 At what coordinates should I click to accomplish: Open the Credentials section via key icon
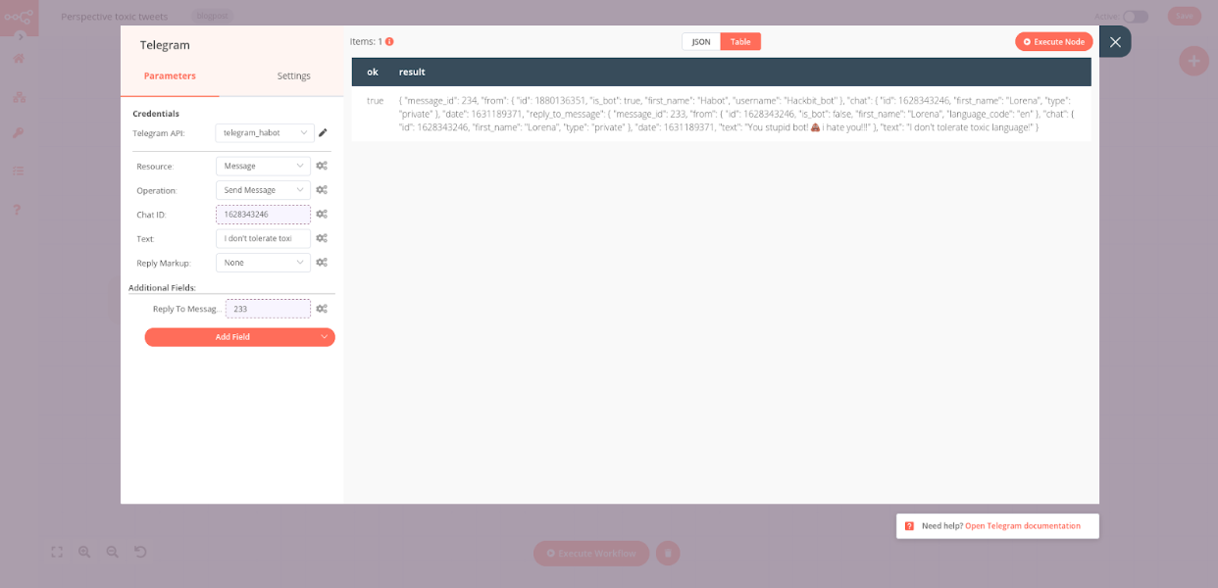pos(16,133)
